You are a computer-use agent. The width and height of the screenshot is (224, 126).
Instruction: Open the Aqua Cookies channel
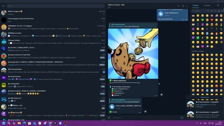point(53,42)
